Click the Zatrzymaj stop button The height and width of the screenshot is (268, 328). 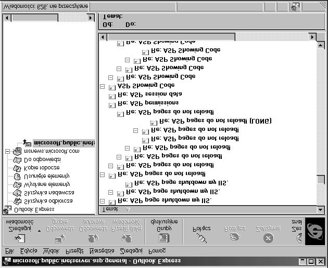[268, 234]
